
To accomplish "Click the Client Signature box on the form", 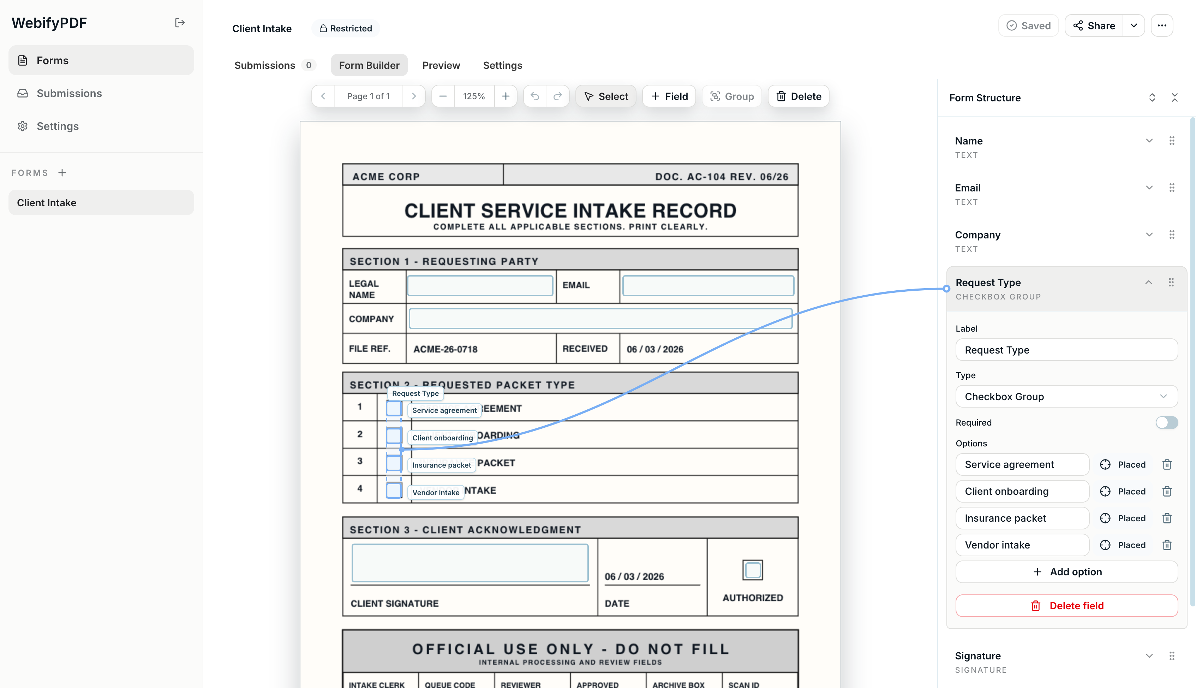I will (x=470, y=563).
